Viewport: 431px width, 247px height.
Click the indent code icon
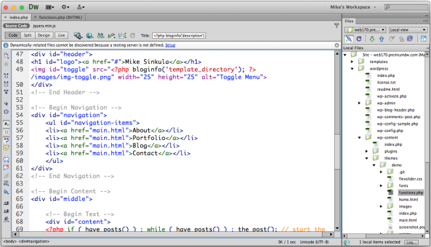tap(6, 203)
